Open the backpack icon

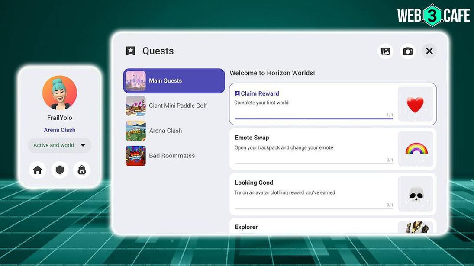[x=81, y=170]
